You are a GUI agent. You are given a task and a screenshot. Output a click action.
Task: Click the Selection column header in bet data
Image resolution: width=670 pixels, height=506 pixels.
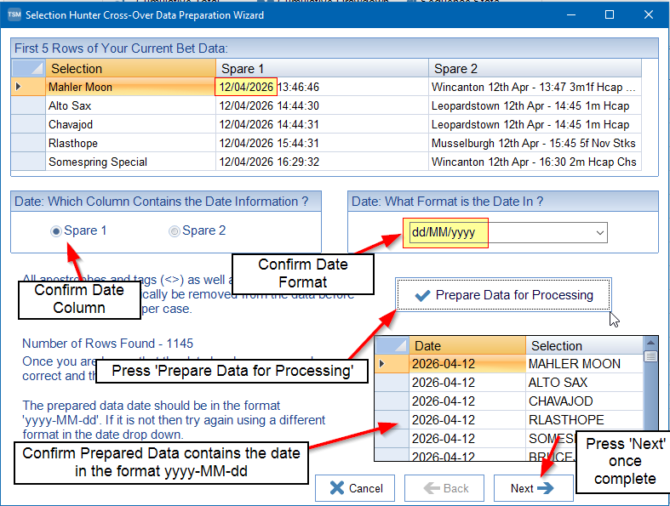(x=130, y=68)
